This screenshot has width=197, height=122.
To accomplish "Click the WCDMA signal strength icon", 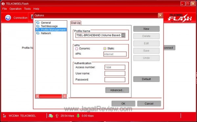I will [x=4, y=116].
